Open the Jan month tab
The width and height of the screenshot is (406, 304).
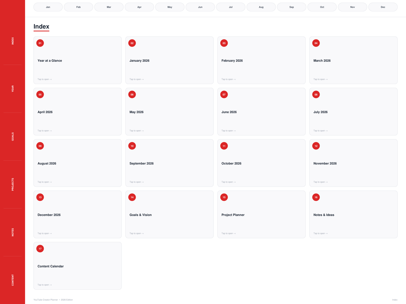pyautogui.click(x=48, y=7)
